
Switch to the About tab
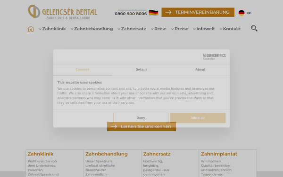[200, 70]
